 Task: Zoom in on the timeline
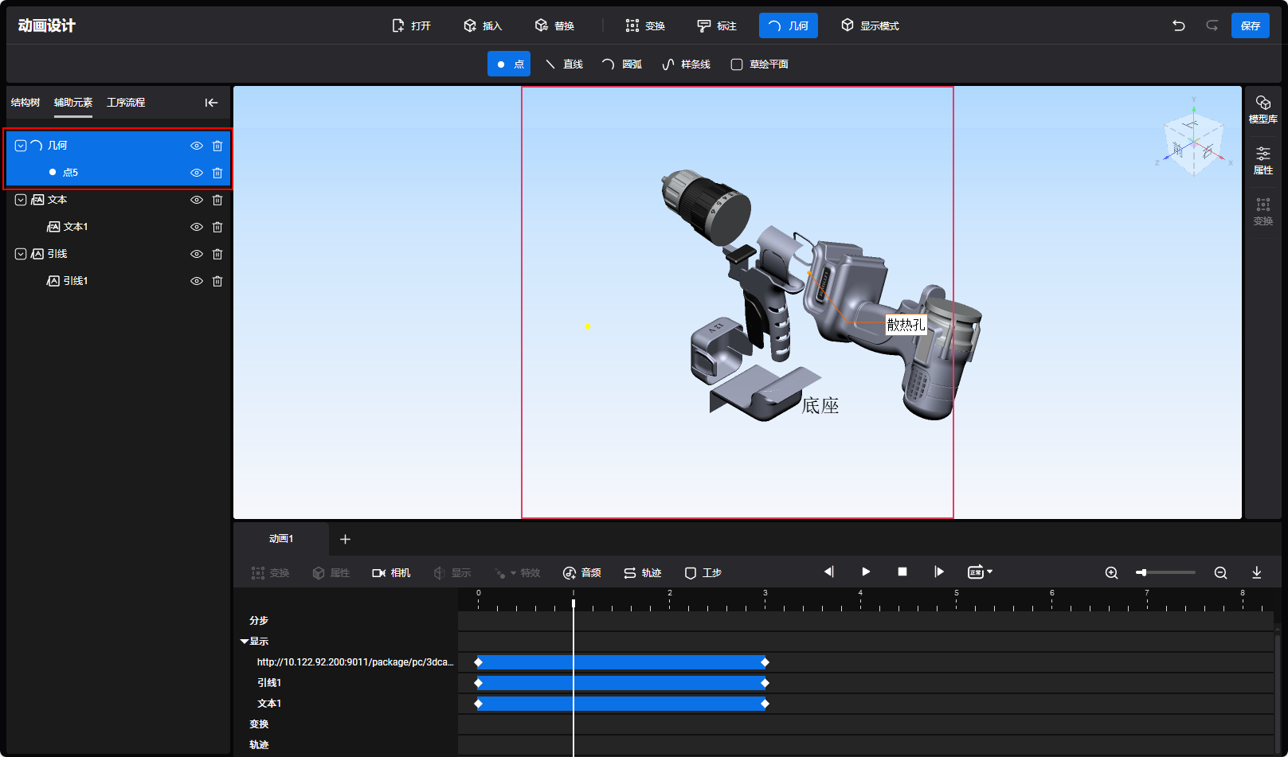1111,572
